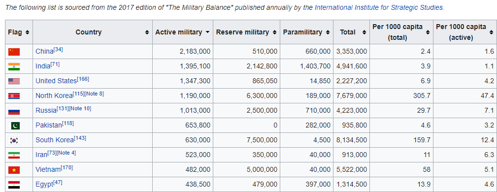497x192 pixels.
Task: Open [Note 10] next to Russia
Action: (80, 109)
